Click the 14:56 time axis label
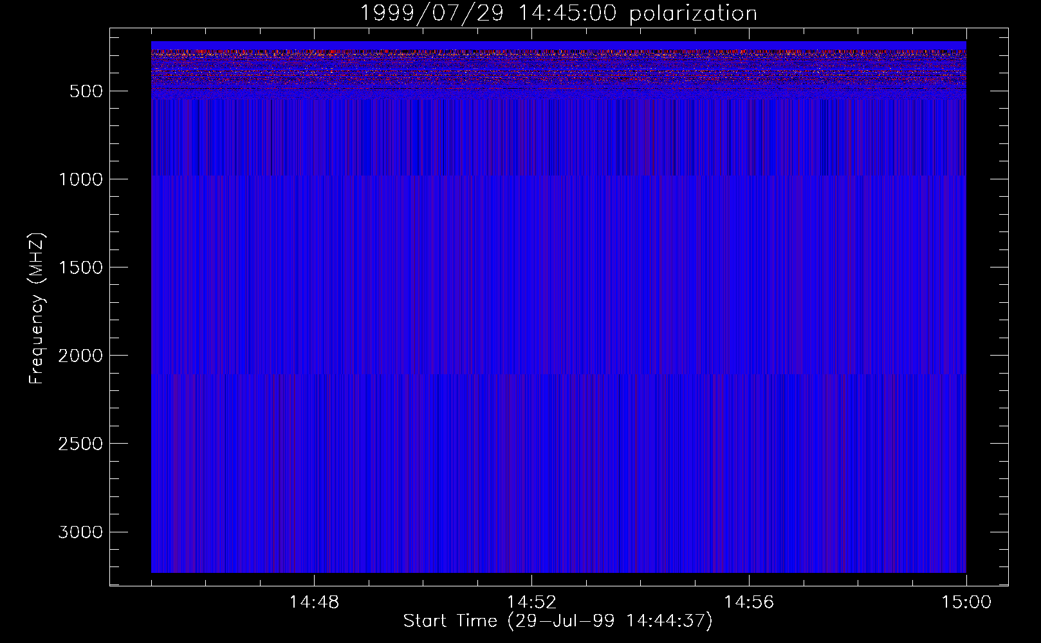 pyautogui.click(x=748, y=602)
